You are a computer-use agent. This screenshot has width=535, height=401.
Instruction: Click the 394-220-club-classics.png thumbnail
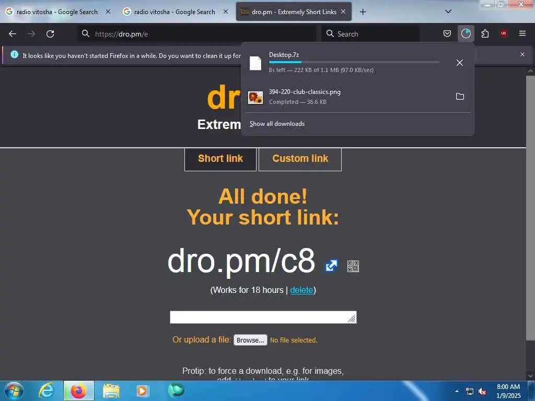255,97
